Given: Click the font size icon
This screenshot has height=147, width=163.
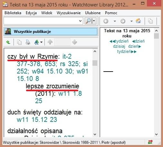Looking at the screenshot, I should point(37,42).
